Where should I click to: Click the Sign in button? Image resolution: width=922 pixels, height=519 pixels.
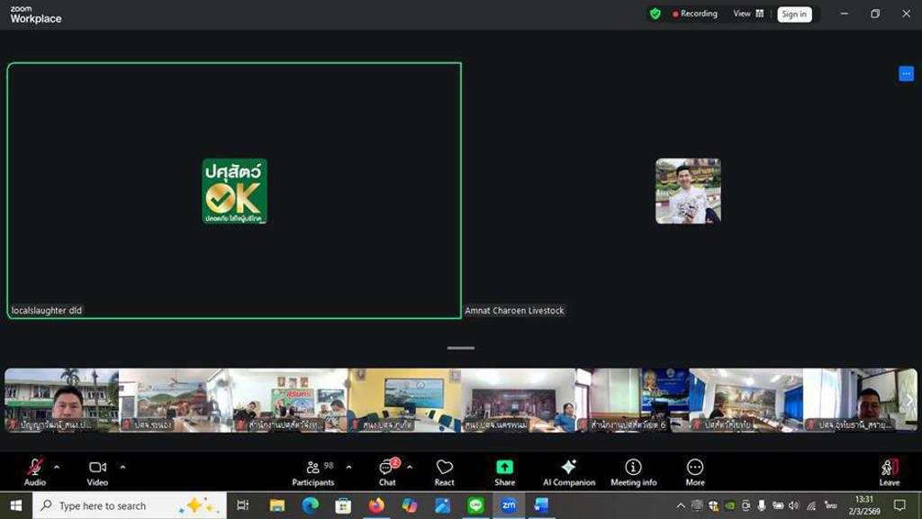[794, 14]
